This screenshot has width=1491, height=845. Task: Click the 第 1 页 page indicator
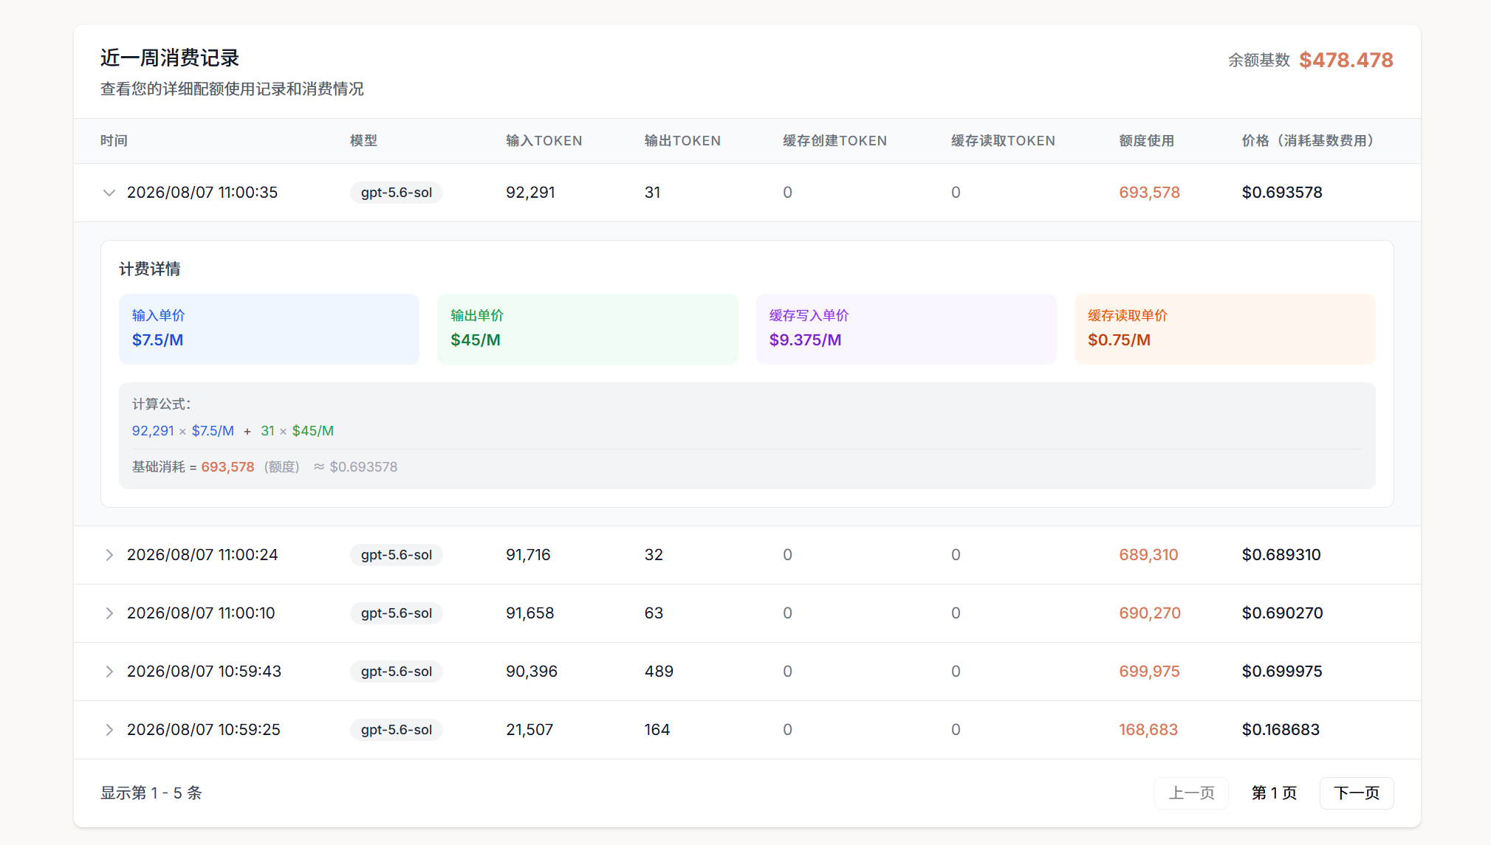point(1274,793)
